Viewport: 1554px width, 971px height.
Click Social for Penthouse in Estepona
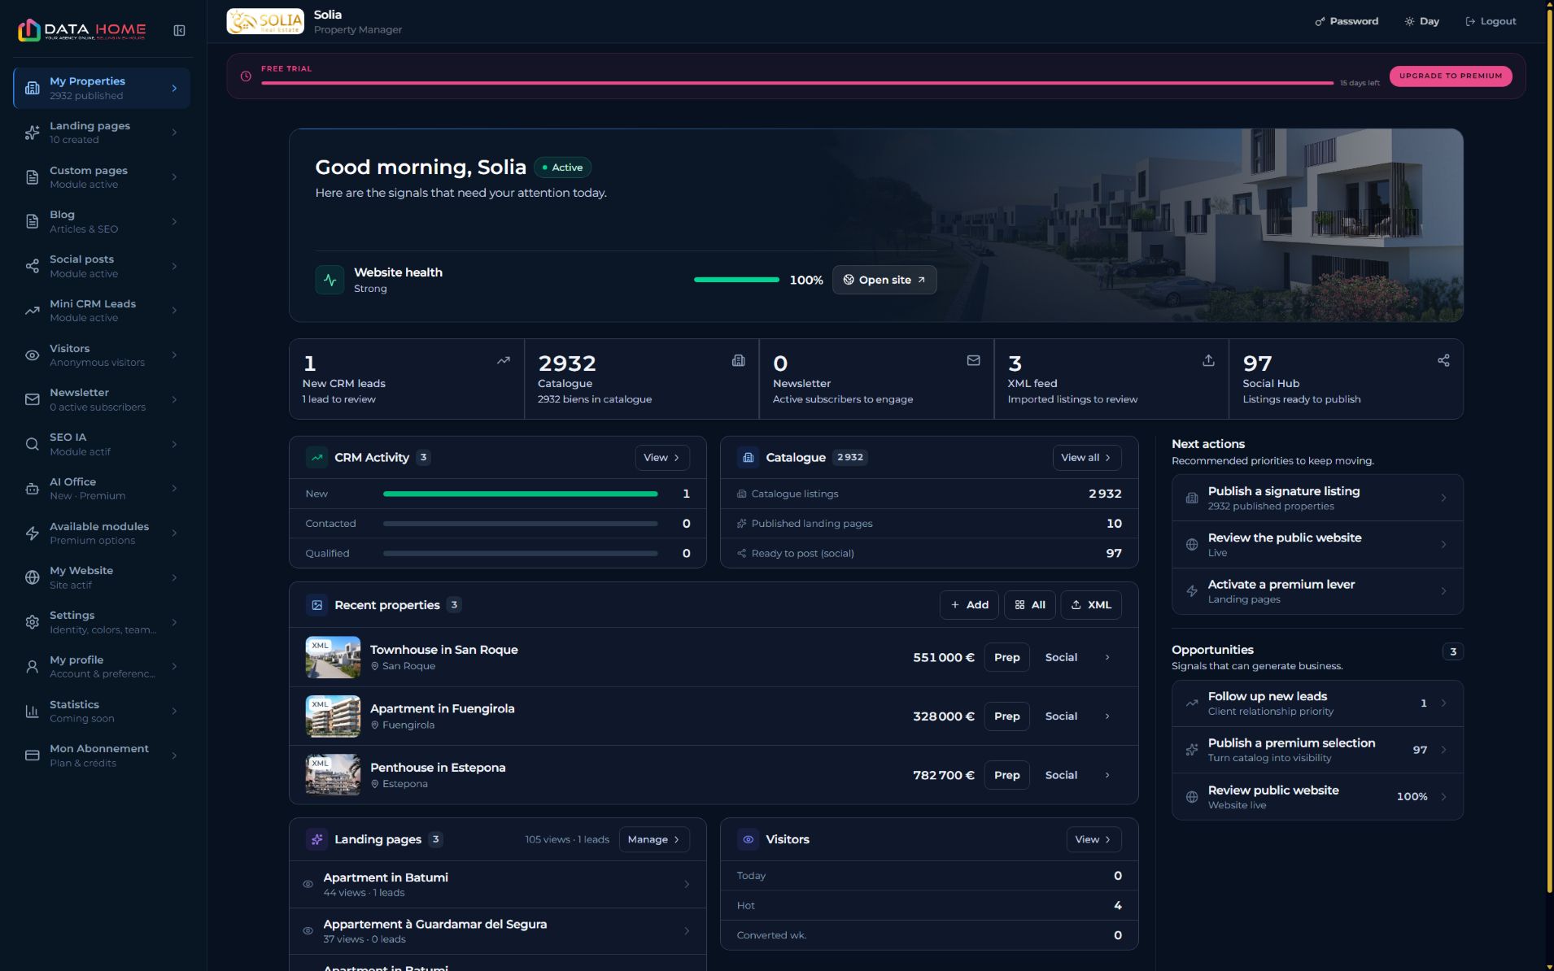pyautogui.click(x=1061, y=775)
